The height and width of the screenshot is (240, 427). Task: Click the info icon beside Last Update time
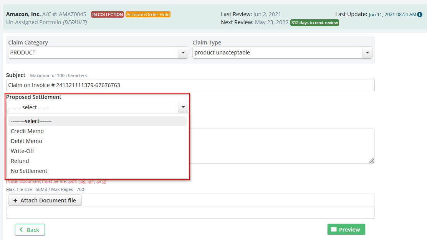pos(420,15)
